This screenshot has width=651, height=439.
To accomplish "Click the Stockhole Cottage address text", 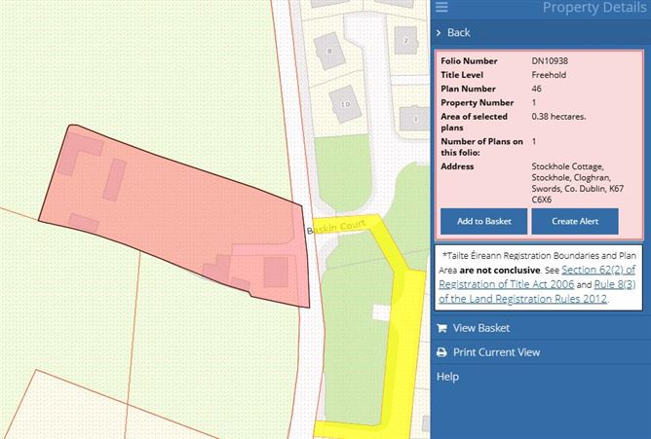I will point(578,183).
